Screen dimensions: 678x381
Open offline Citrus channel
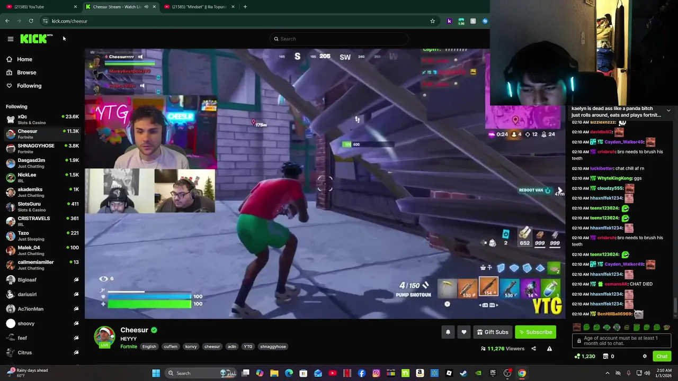pos(42,352)
